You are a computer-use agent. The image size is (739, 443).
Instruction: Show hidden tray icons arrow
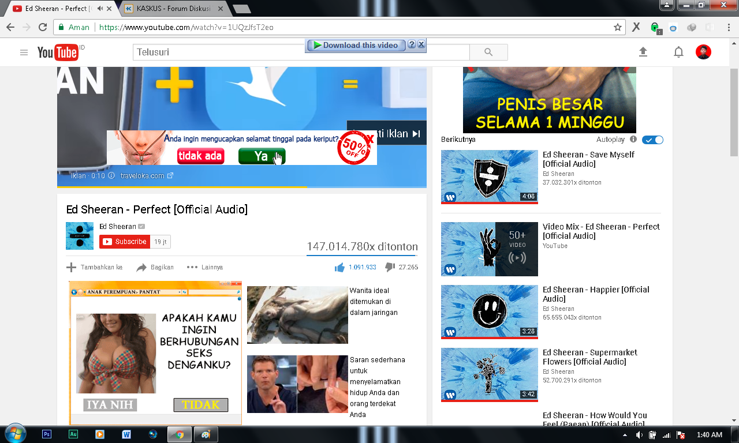[625, 435]
